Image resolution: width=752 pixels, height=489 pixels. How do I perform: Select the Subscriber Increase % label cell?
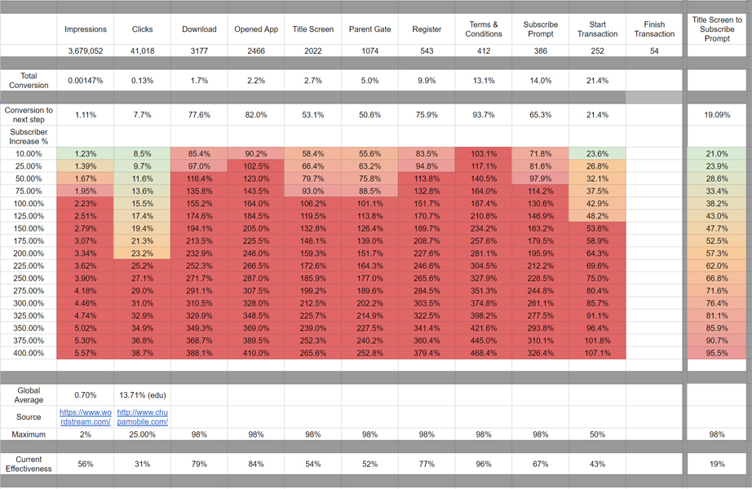click(x=29, y=136)
